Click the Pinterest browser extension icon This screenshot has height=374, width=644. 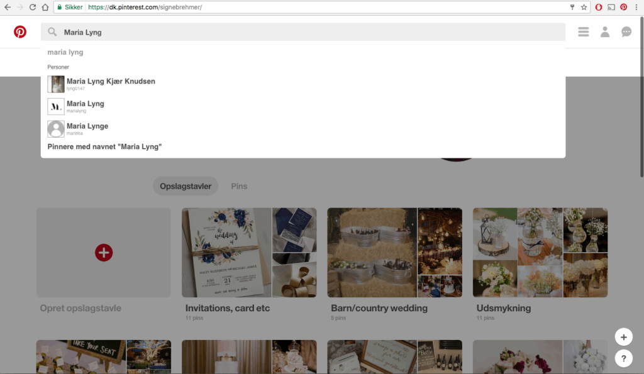click(623, 7)
